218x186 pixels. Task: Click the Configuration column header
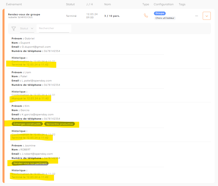[x=163, y=4]
